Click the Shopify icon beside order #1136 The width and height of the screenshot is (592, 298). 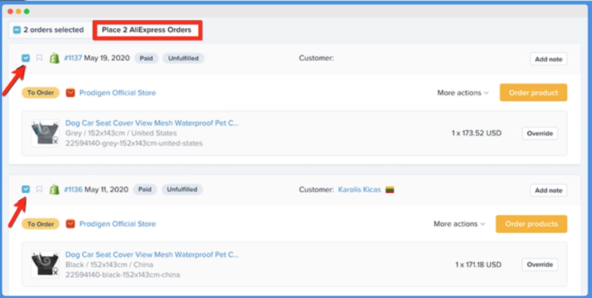pos(54,189)
